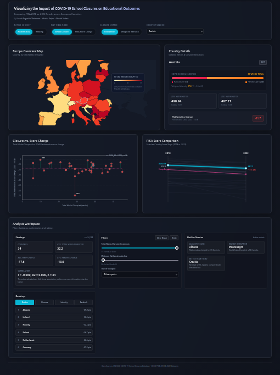
Task: Select PISA Score Change map mode
Action: (83, 31)
